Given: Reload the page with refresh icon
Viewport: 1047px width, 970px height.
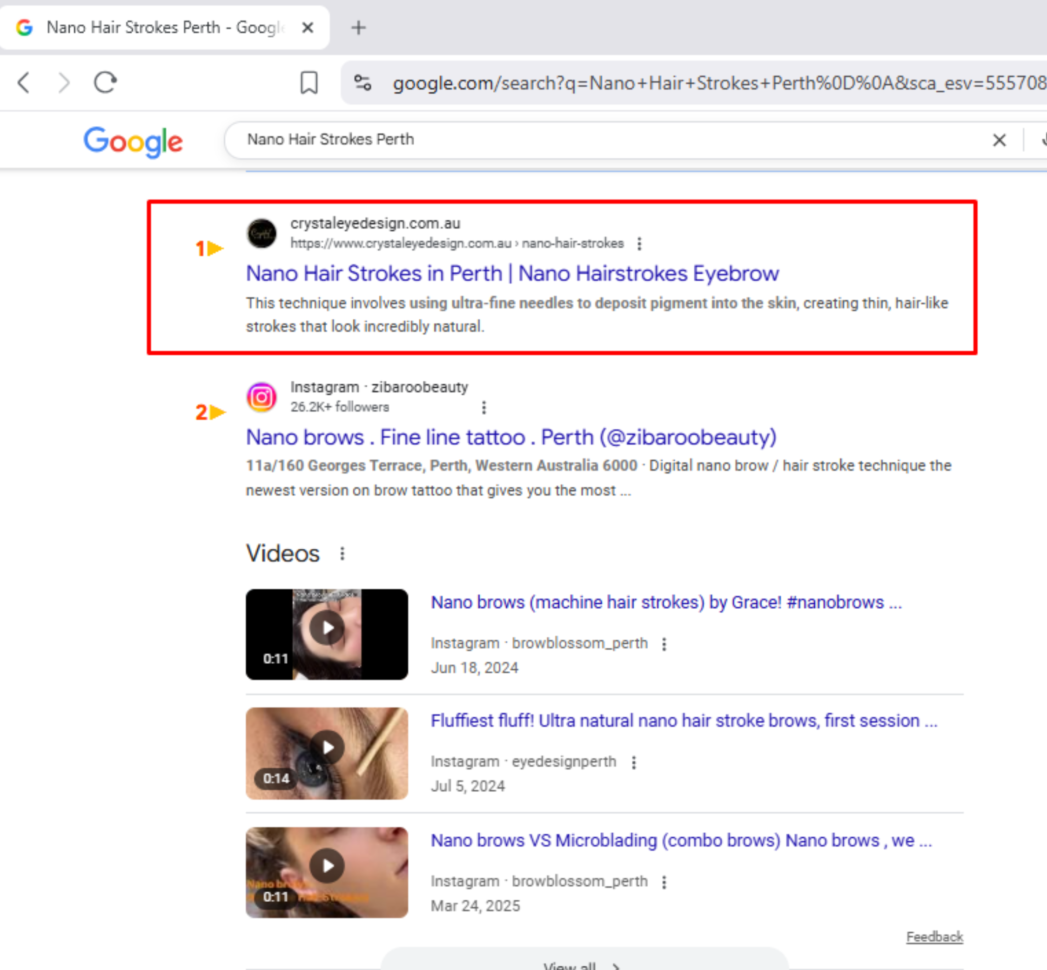Looking at the screenshot, I should pyautogui.click(x=106, y=82).
